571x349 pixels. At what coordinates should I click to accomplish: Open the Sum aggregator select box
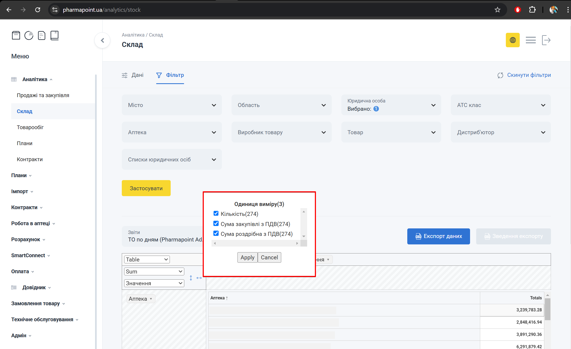[154, 272]
